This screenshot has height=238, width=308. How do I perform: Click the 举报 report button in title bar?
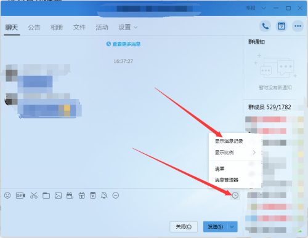[x=251, y=8]
